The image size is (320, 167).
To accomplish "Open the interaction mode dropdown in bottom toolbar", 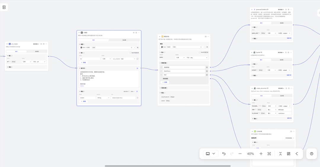I will 211,154.
